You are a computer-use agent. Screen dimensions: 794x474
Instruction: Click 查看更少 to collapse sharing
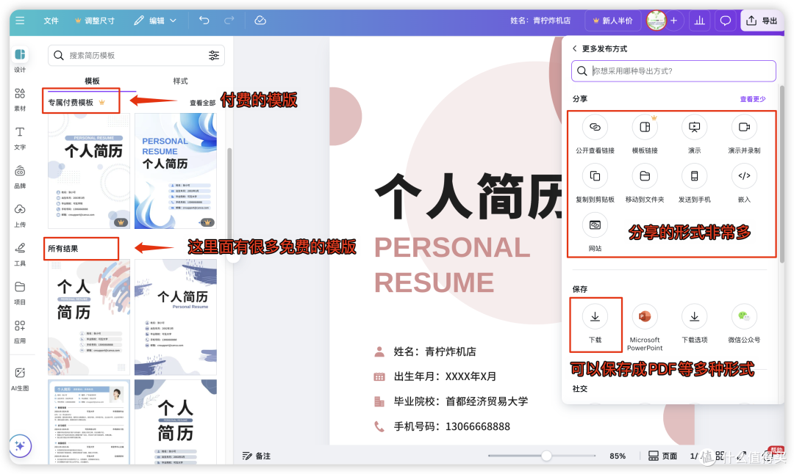753,99
